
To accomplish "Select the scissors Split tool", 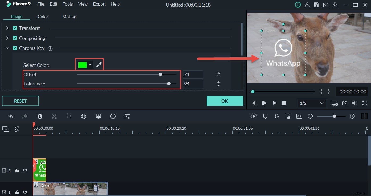I will tap(54, 116).
